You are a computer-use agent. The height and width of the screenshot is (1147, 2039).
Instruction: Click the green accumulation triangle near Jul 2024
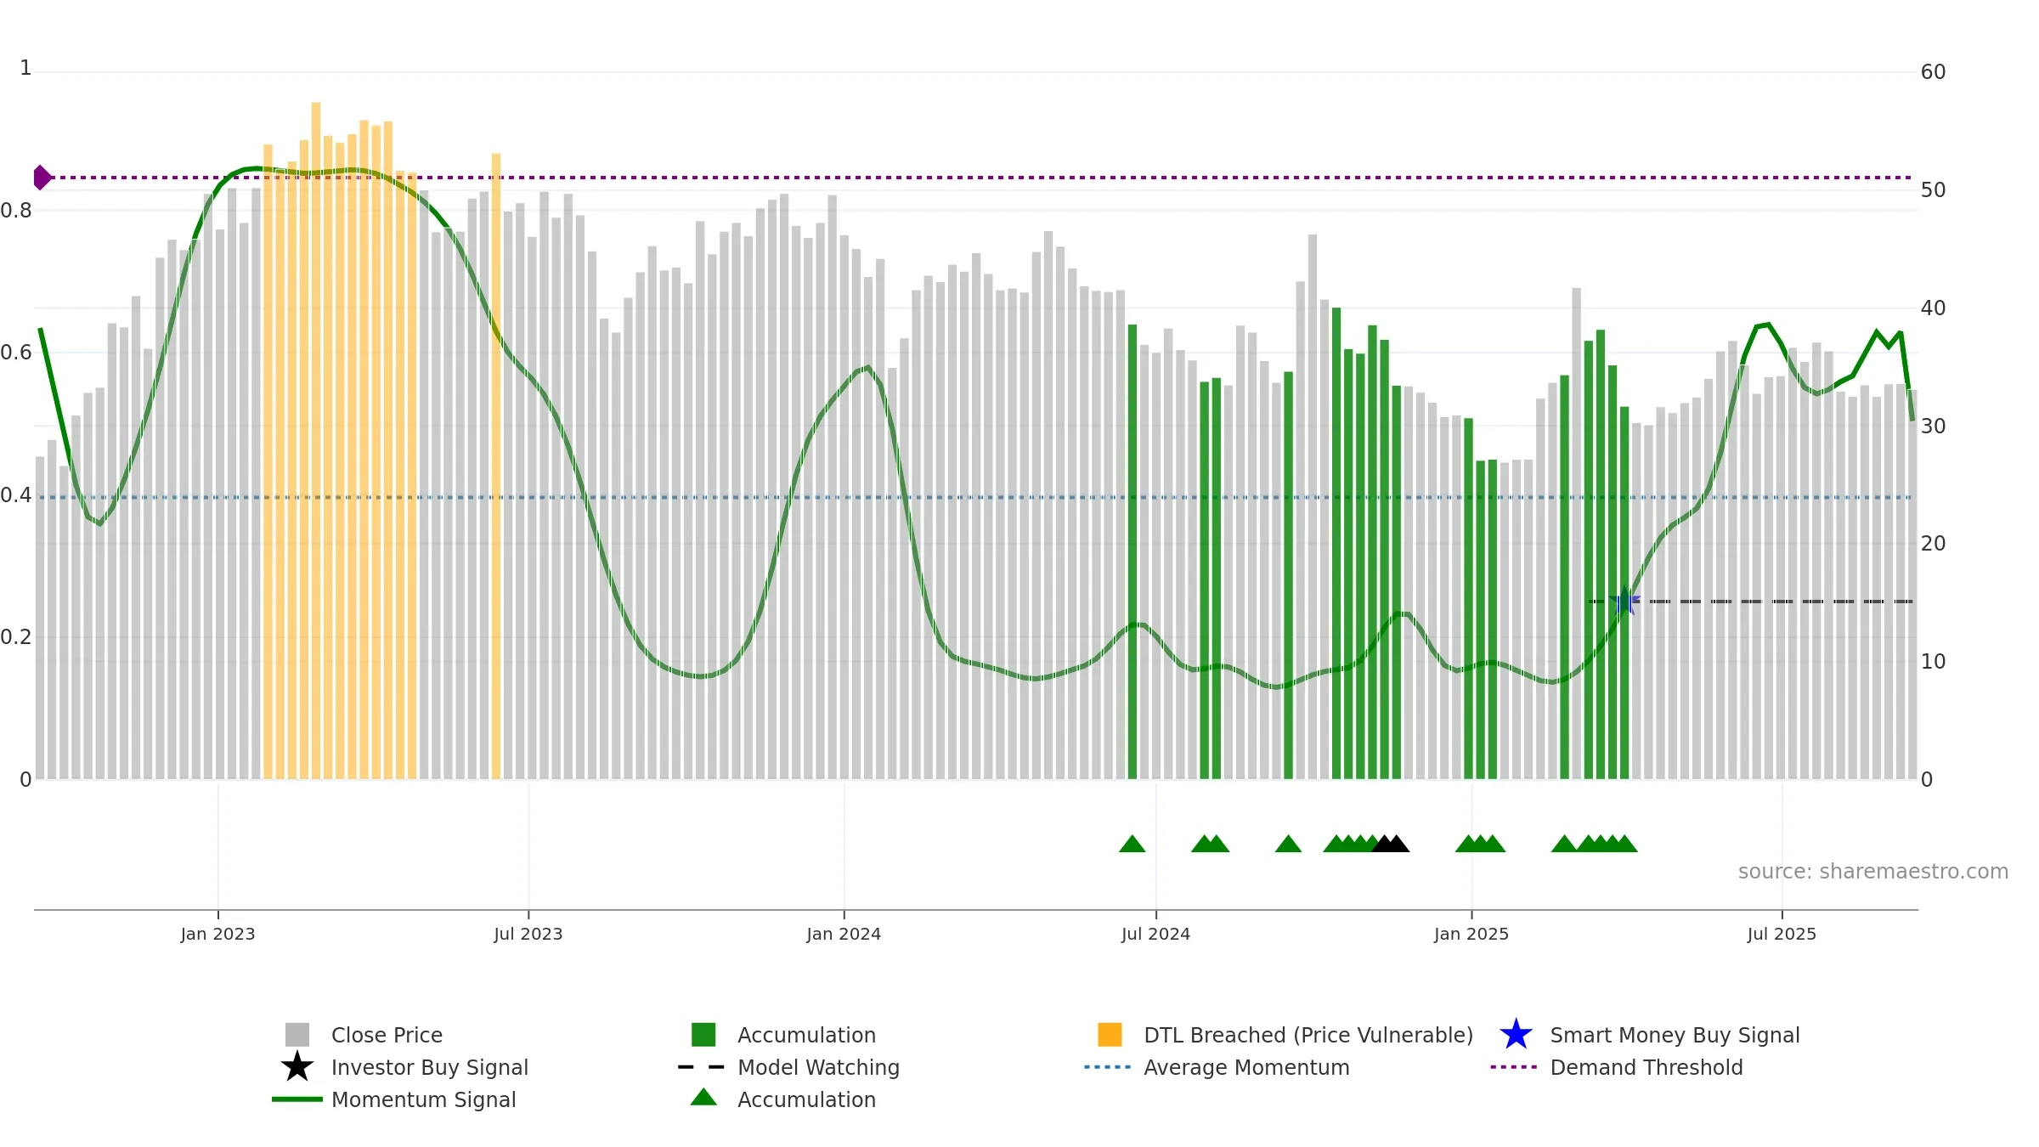(1132, 844)
